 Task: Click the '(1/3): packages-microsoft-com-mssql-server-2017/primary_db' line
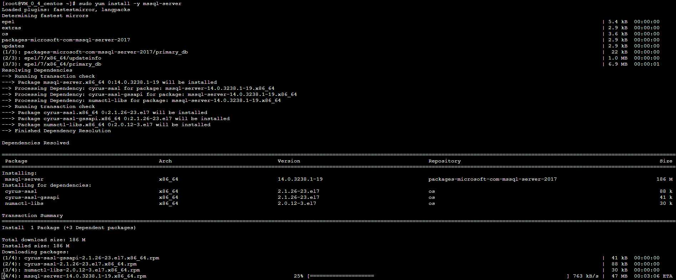coord(95,52)
